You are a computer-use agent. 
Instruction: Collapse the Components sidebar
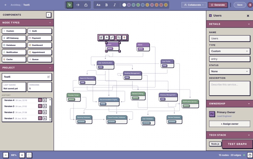[x=49, y=15]
